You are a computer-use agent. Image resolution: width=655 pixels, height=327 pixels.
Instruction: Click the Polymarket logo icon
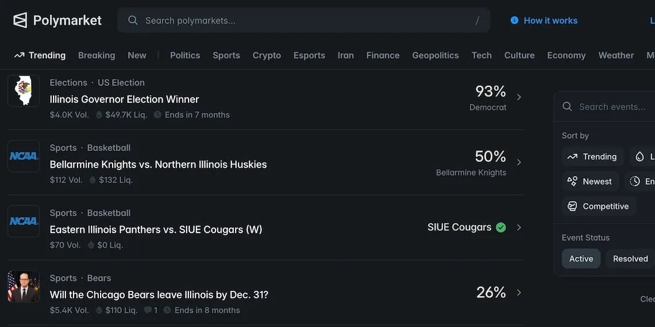(20, 21)
